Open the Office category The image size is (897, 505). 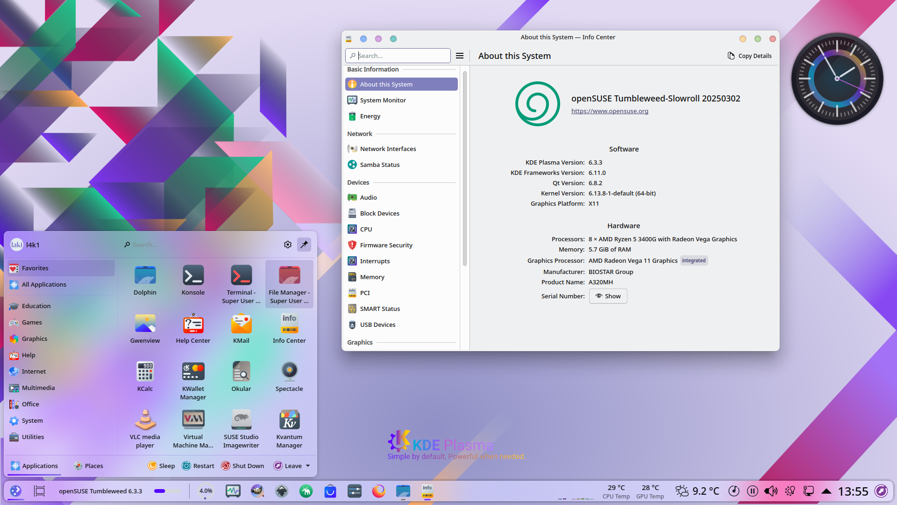tap(61, 404)
